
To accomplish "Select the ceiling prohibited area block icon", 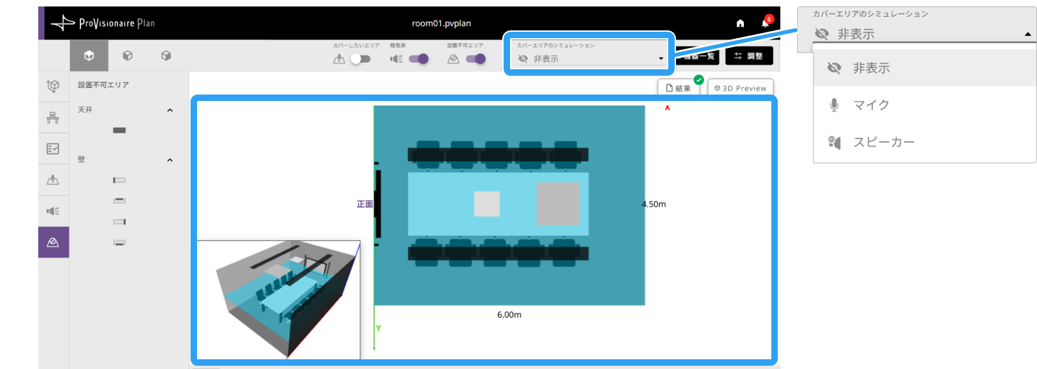I will 119,130.
